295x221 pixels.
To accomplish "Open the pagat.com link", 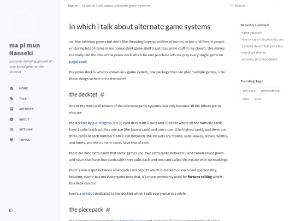I will click(78, 62).
